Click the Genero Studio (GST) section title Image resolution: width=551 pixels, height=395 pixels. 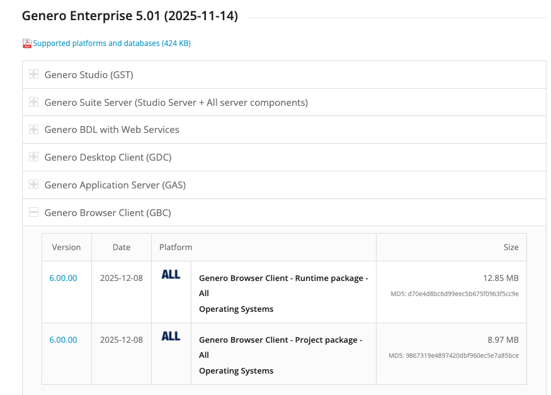pyautogui.click(x=89, y=75)
